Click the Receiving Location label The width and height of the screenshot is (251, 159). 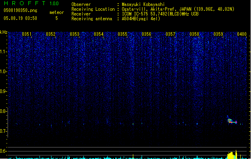[93, 9]
